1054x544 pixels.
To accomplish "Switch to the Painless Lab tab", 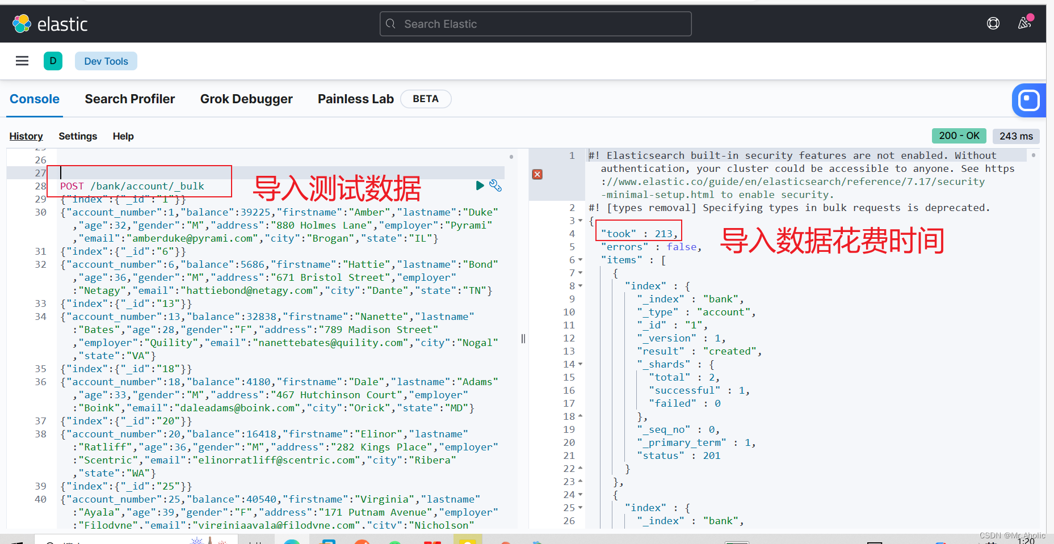I will click(356, 99).
